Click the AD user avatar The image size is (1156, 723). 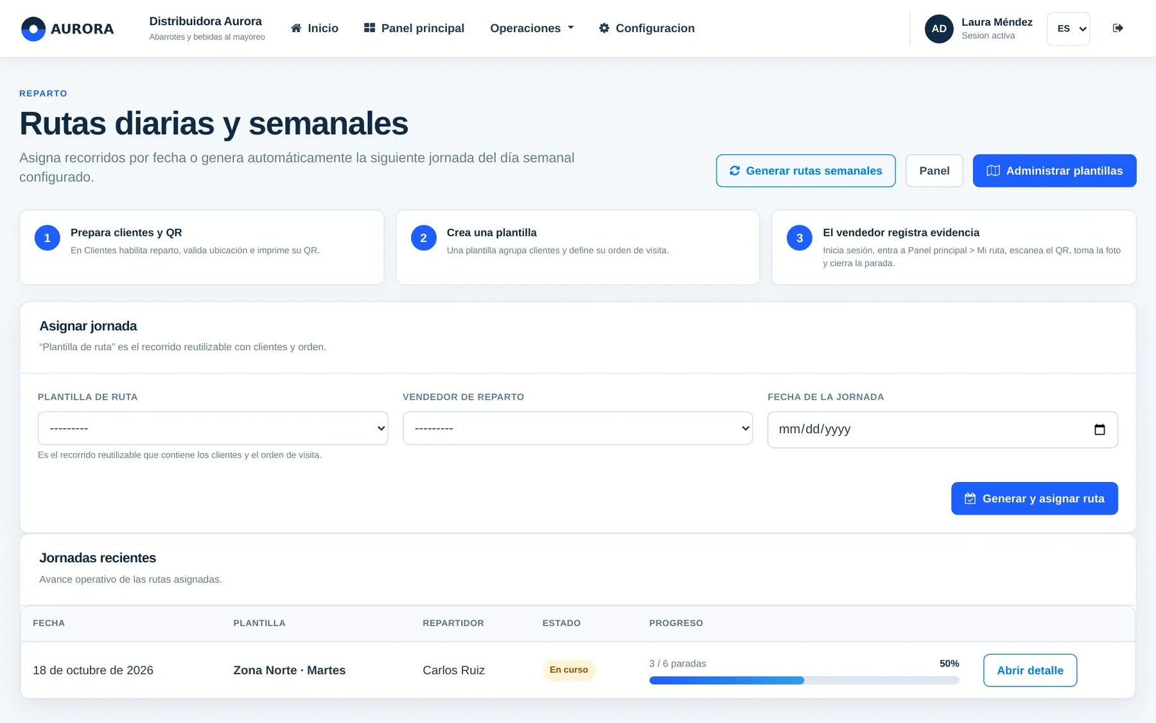[939, 29]
